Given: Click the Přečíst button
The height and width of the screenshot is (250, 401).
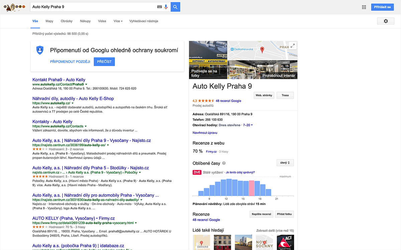Looking at the screenshot, I should pyautogui.click(x=104, y=62).
